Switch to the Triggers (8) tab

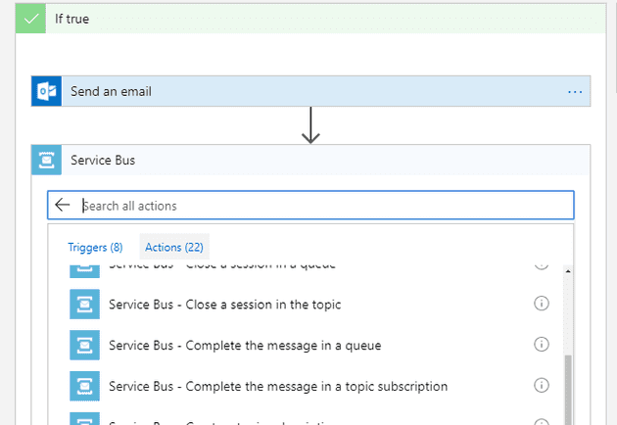[x=95, y=247]
